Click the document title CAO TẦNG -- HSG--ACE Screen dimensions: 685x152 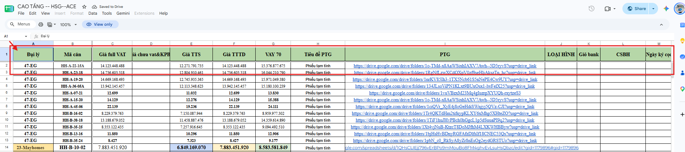pyautogui.click(x=47, y=6)
